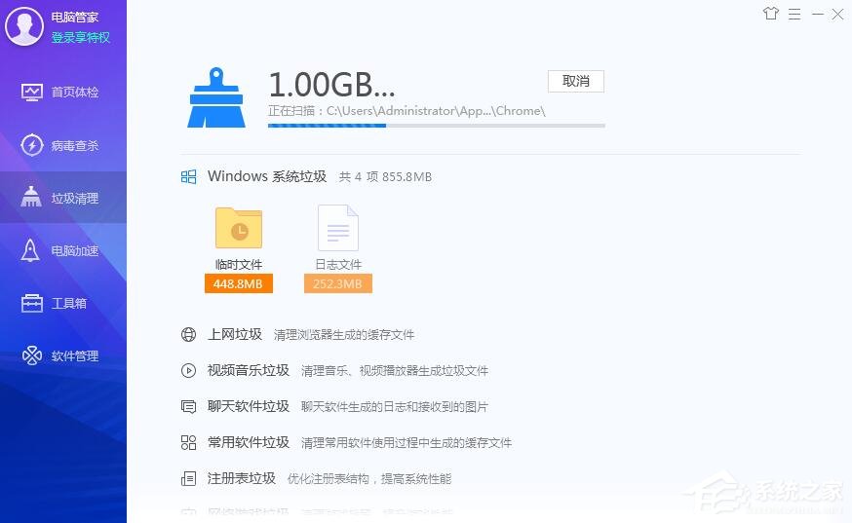
Task: Go to 电脑加速 speed-up page
Action: (63, 250)
